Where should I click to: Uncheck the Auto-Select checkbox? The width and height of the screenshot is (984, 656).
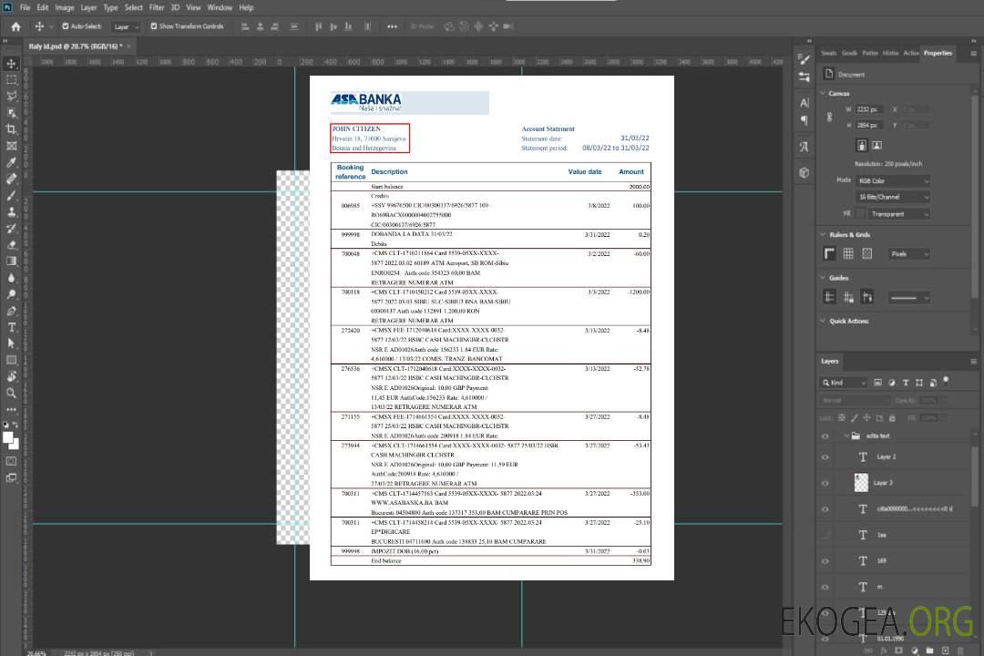point(66,26)
